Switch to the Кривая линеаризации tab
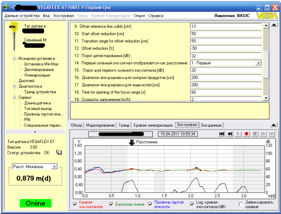This screenshot has height=214, width=281. (x=153, y=125)
